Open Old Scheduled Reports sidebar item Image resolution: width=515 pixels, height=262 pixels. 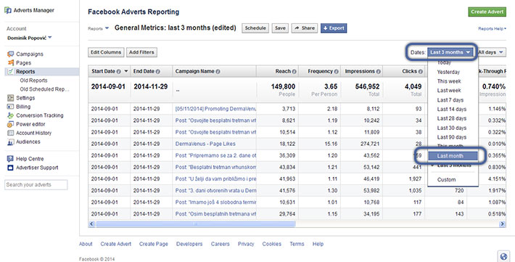[44, 89]
